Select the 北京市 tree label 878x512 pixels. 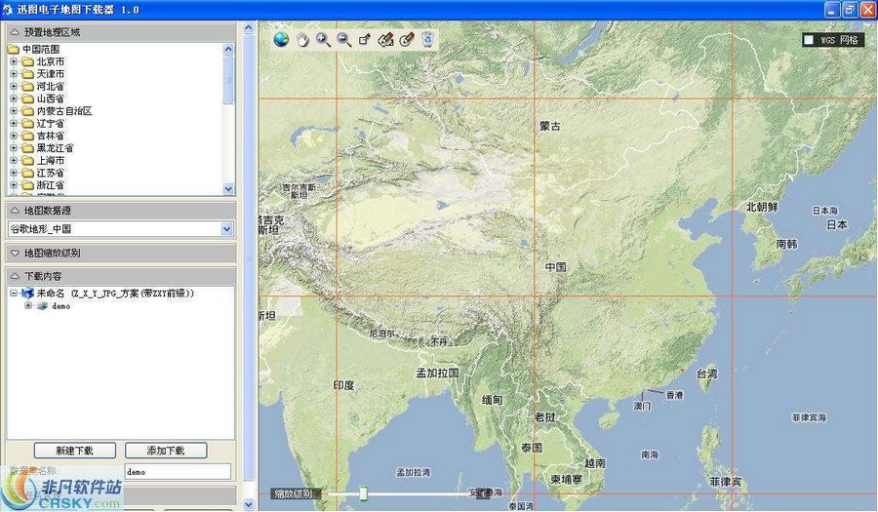51,62
